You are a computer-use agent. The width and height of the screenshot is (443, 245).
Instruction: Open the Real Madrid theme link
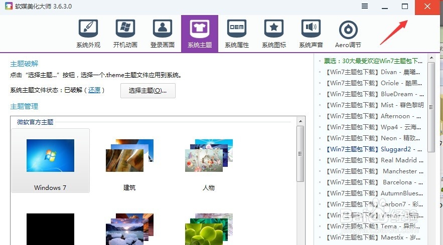pyautogui.click(x=373, y=160)
